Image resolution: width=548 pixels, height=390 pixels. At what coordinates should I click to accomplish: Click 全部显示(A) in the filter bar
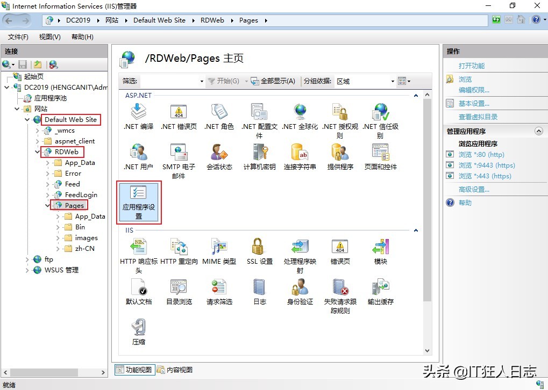274,81
